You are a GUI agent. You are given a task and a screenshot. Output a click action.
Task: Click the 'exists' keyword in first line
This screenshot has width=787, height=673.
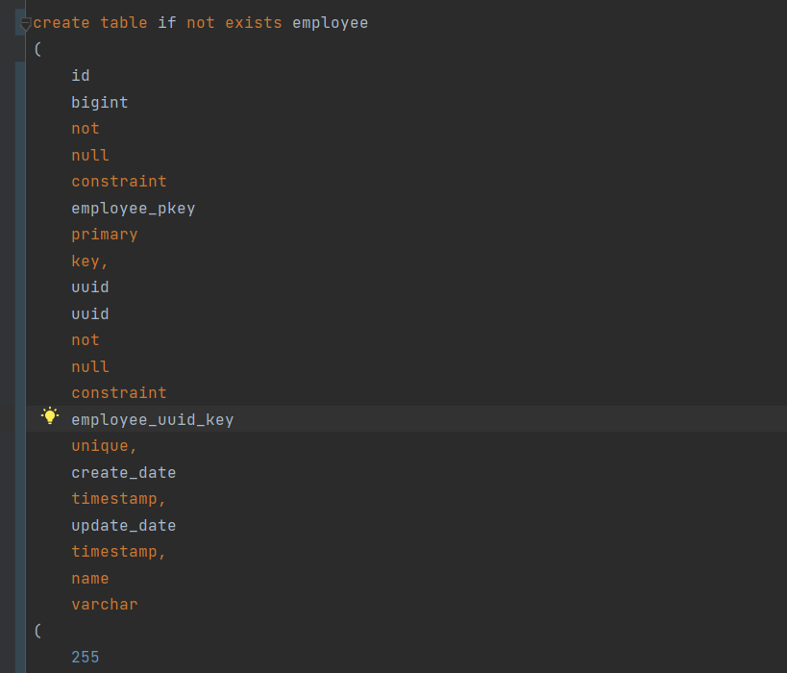[x=254, y=23]
